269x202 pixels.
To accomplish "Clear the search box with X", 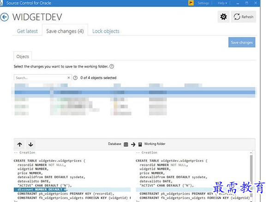I will (x=69, y=77).
